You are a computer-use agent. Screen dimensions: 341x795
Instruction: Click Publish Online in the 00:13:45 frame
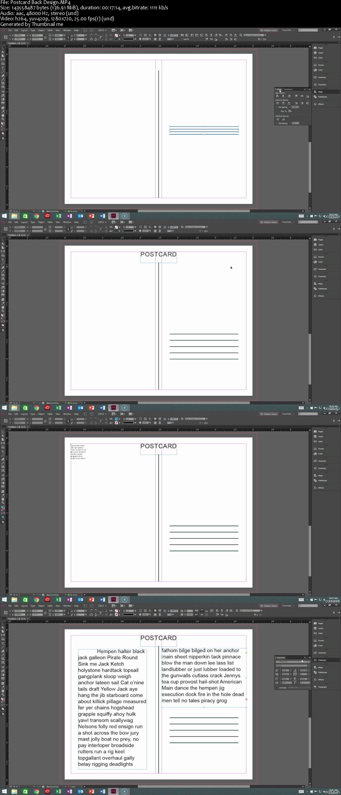(x=269, y=606)
